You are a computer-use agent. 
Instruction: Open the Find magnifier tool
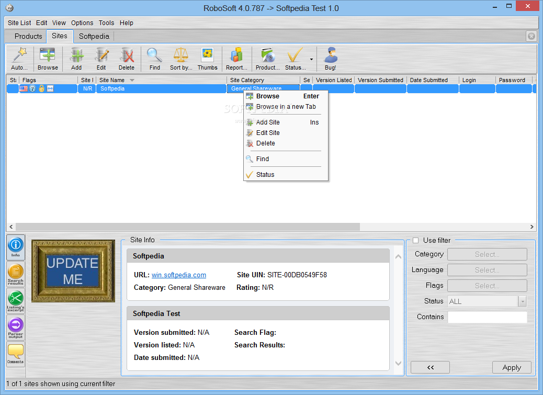click(x=154, y=59)
